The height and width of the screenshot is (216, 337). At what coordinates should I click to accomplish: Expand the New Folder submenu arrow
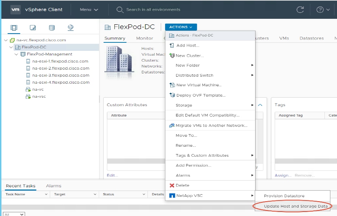(252, 65)
